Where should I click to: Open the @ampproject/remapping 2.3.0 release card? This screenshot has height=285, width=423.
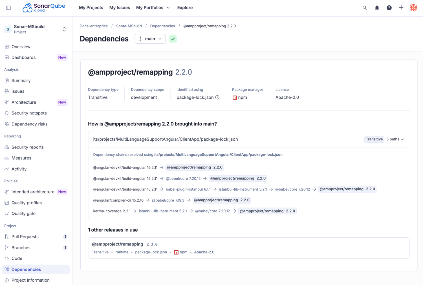[249, 248]
